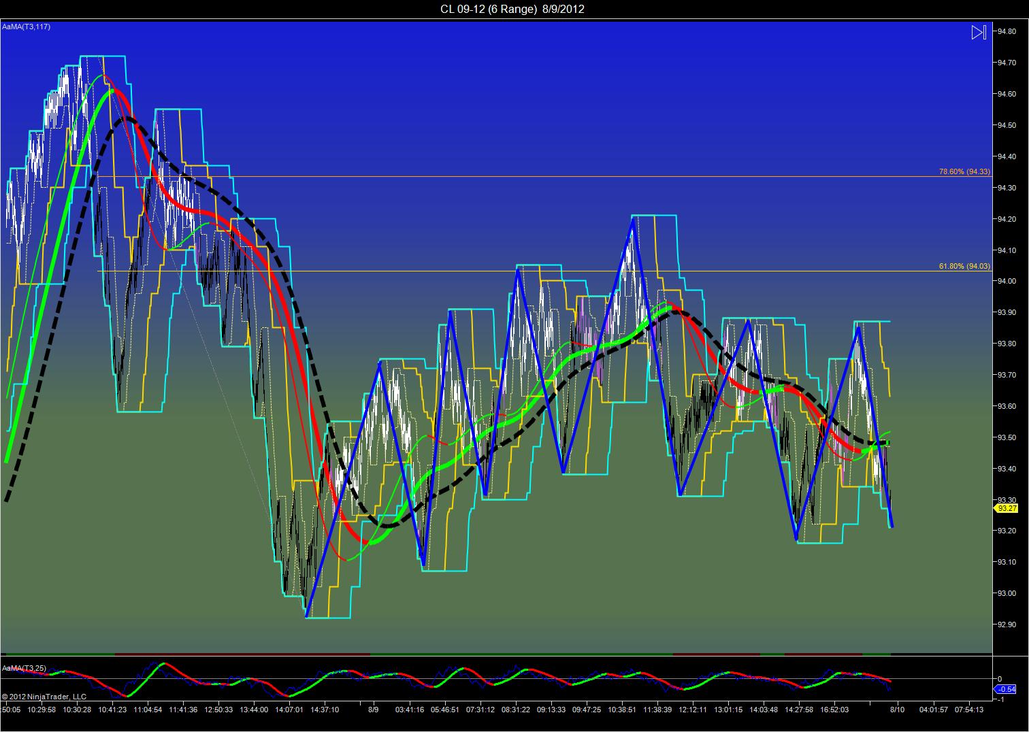
Task: Click the 07:31:12 time axis label
Action: (480, 710)
